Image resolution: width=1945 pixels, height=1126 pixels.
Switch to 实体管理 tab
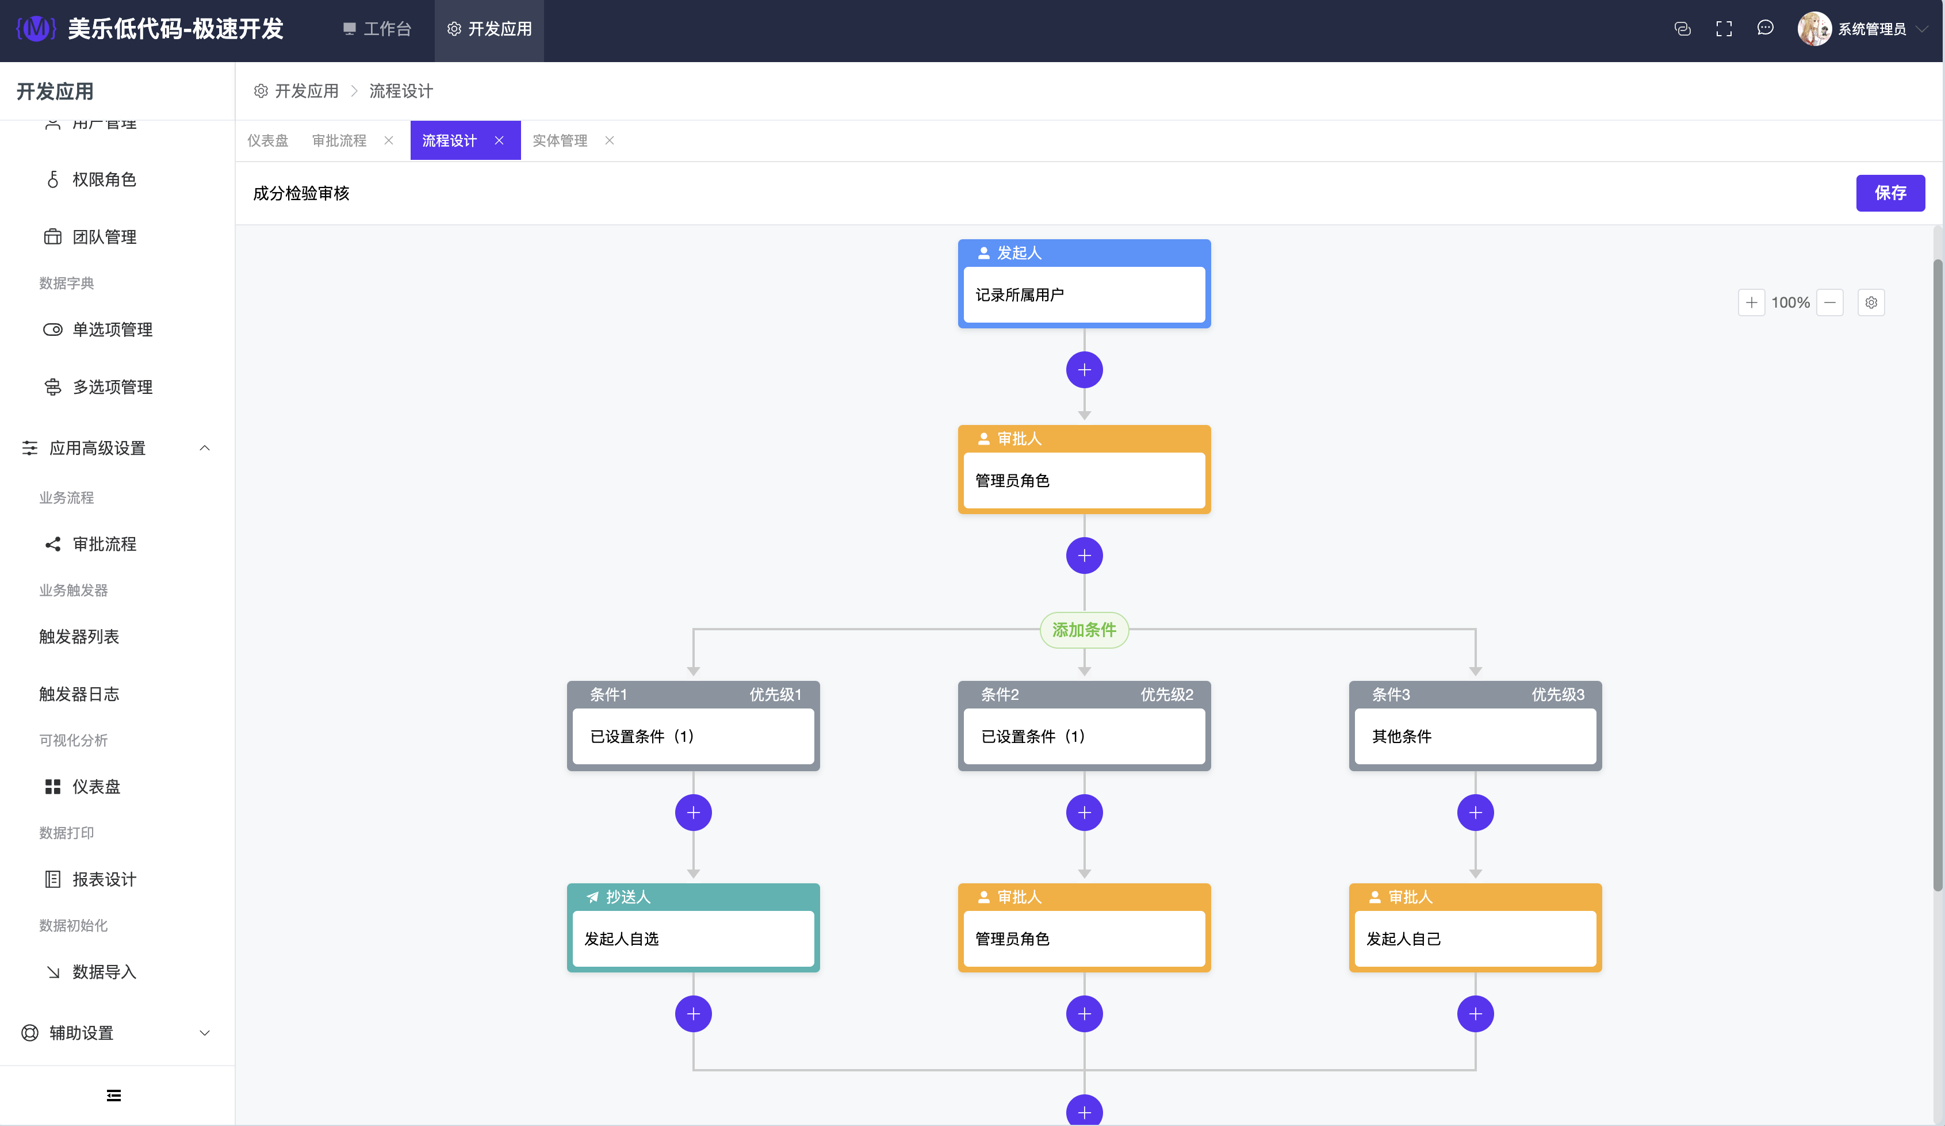click(560, 140)
